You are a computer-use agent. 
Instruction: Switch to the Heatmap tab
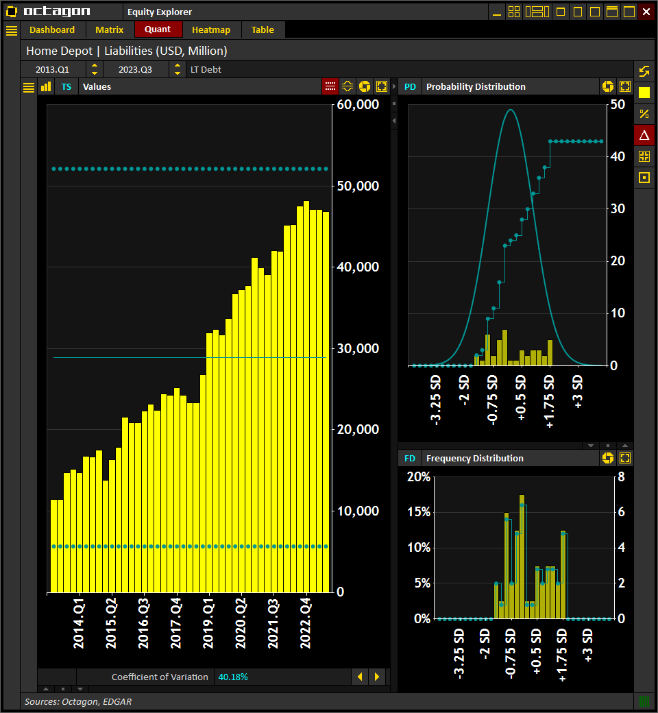click(210, 29)
